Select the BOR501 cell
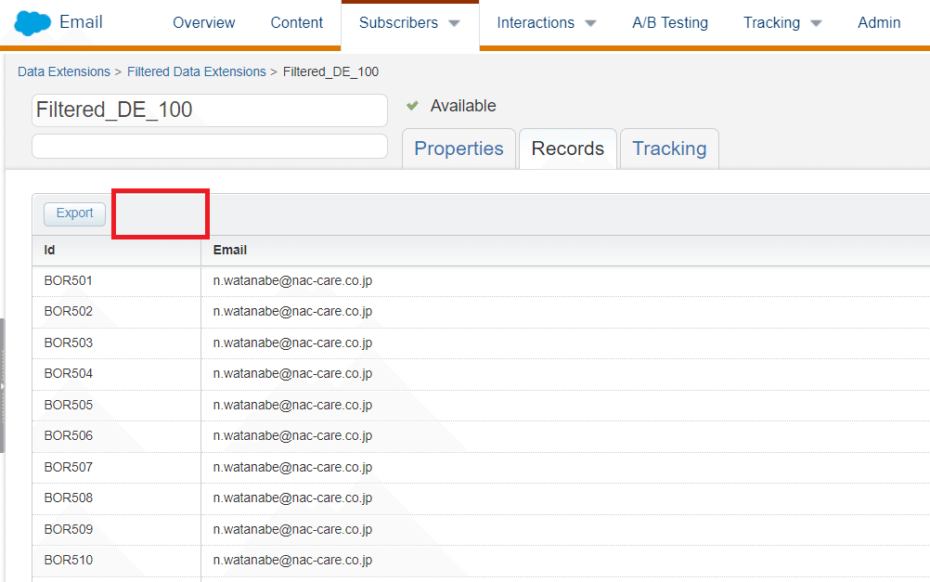This screenshot has height=582, width=930. [x=117, y=280]
